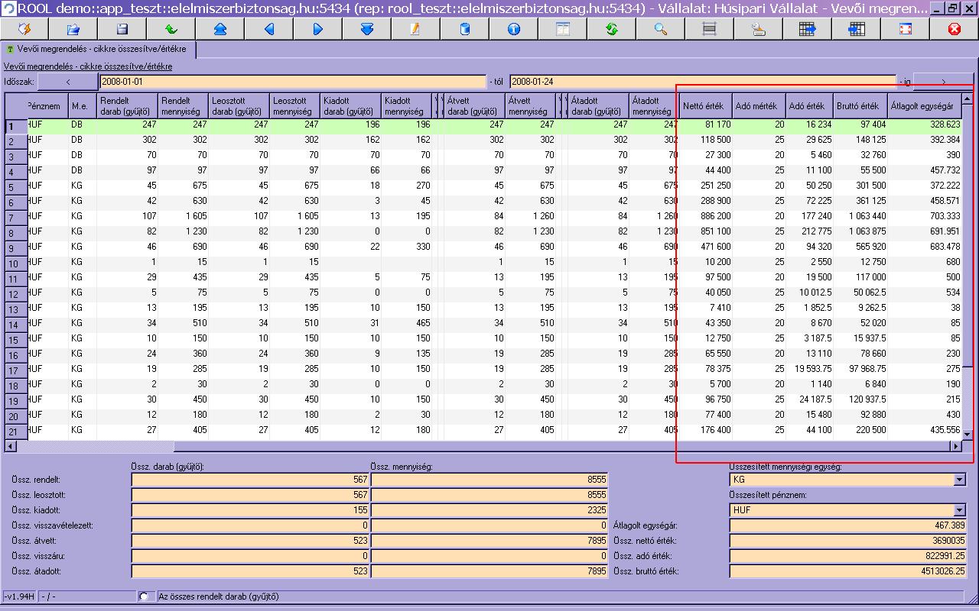Click the period forward '>' button
The height and width of the screenshot is (611, 979).
(944, 81)
